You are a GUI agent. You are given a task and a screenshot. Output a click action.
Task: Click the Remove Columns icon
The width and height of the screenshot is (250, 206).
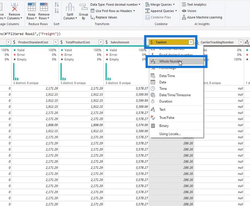coord(15,7)
